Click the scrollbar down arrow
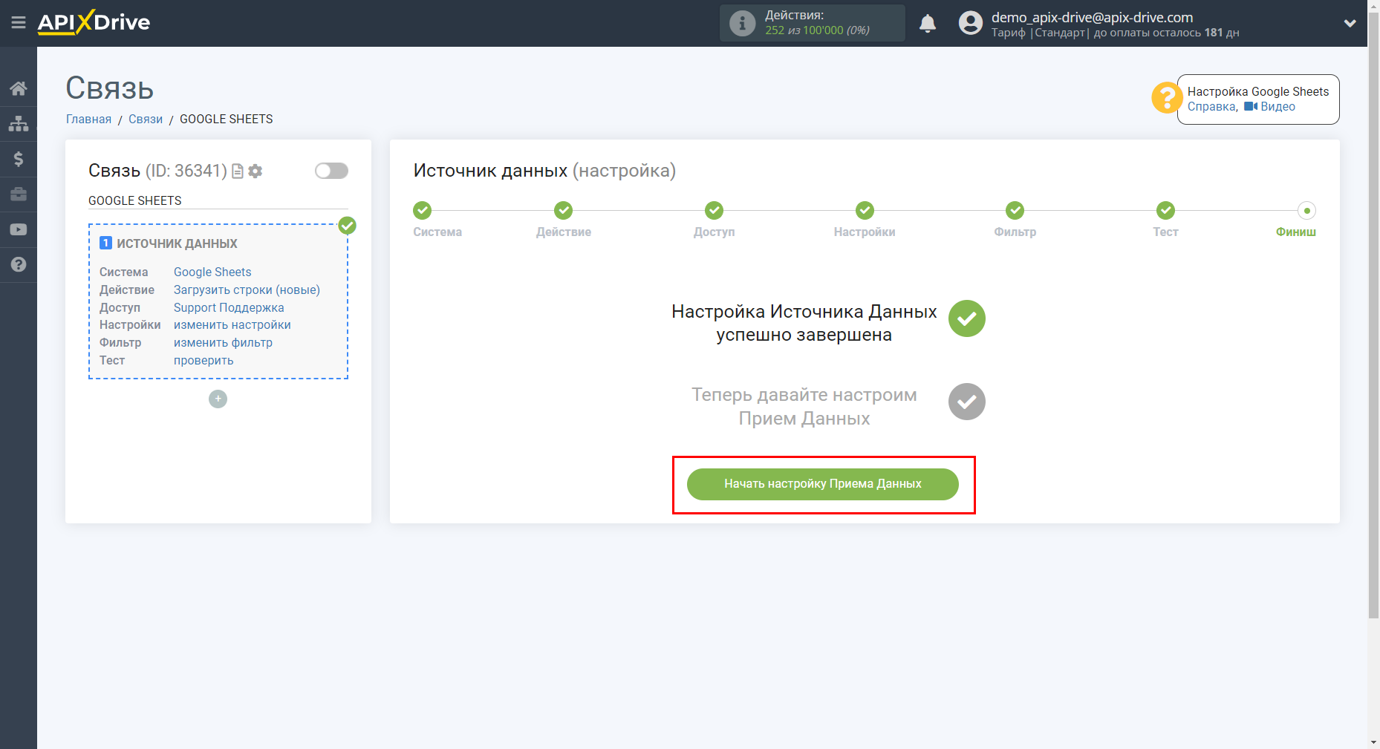Image resolution: width=1380 pixels, height=749 pixels. point(1374,742)
